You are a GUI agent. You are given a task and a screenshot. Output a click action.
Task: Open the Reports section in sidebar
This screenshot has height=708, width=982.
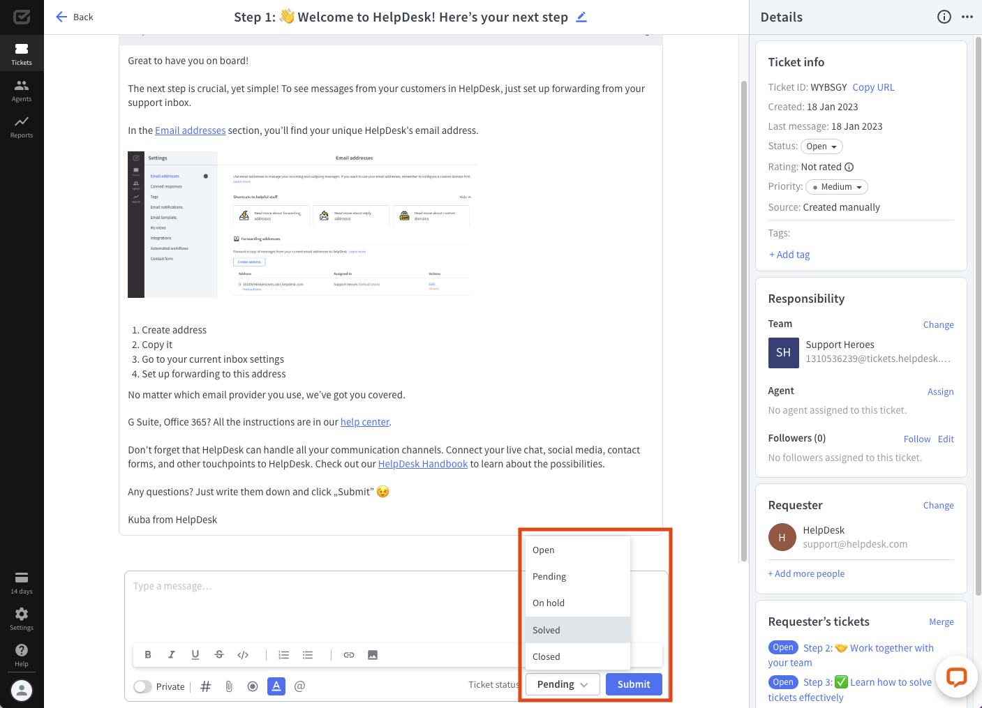22,127
